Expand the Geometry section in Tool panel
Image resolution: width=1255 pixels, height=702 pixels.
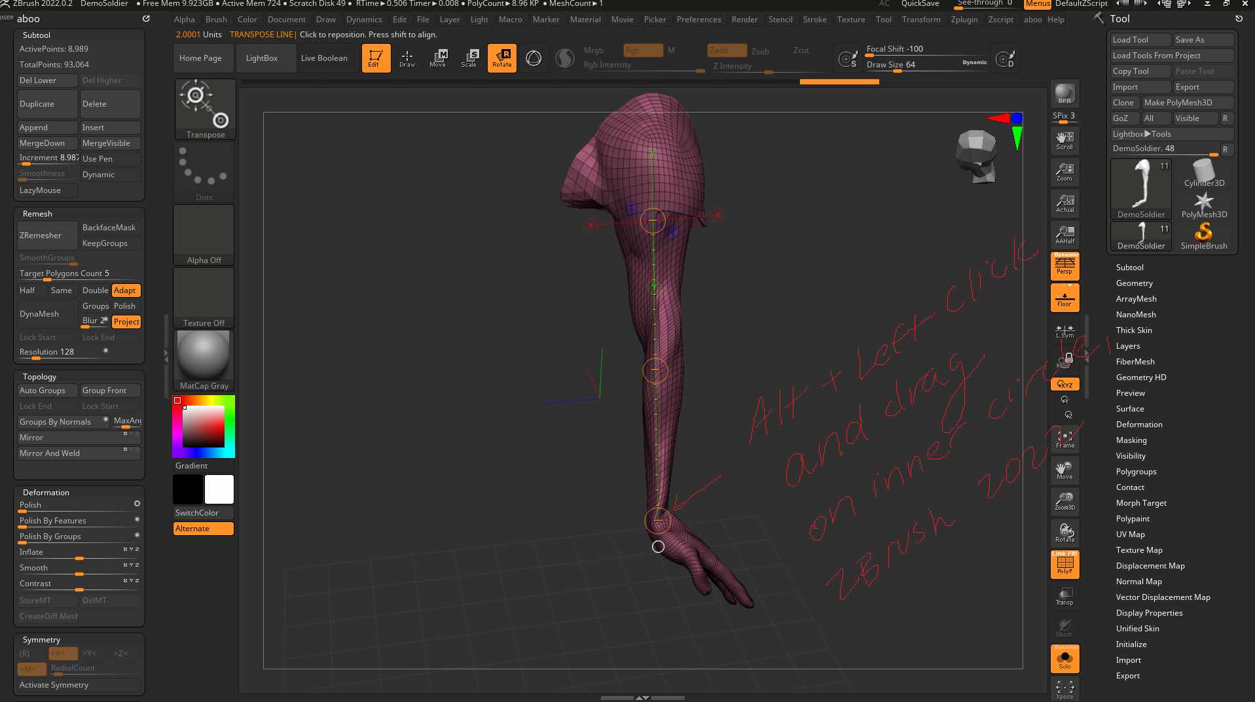pyautogui.click(x=1134, y=283)
